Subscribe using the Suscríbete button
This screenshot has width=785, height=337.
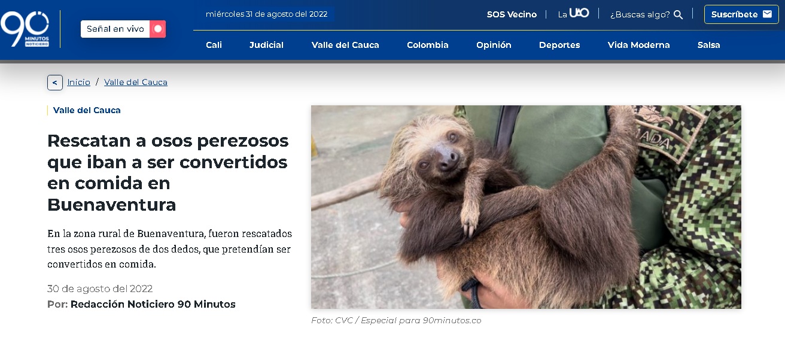[x=741, y=14]
